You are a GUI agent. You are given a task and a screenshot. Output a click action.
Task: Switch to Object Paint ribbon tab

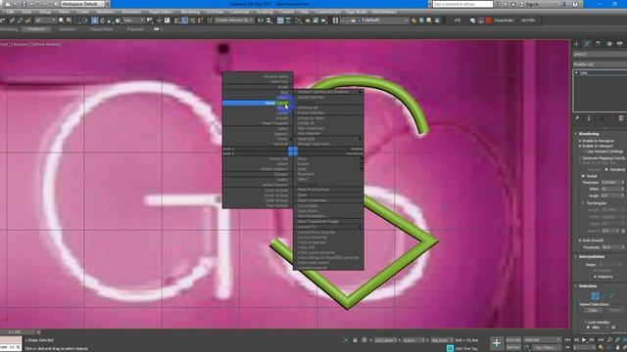[x=102, y=29]
